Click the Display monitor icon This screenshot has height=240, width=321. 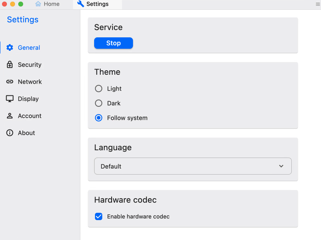(10, 99)
